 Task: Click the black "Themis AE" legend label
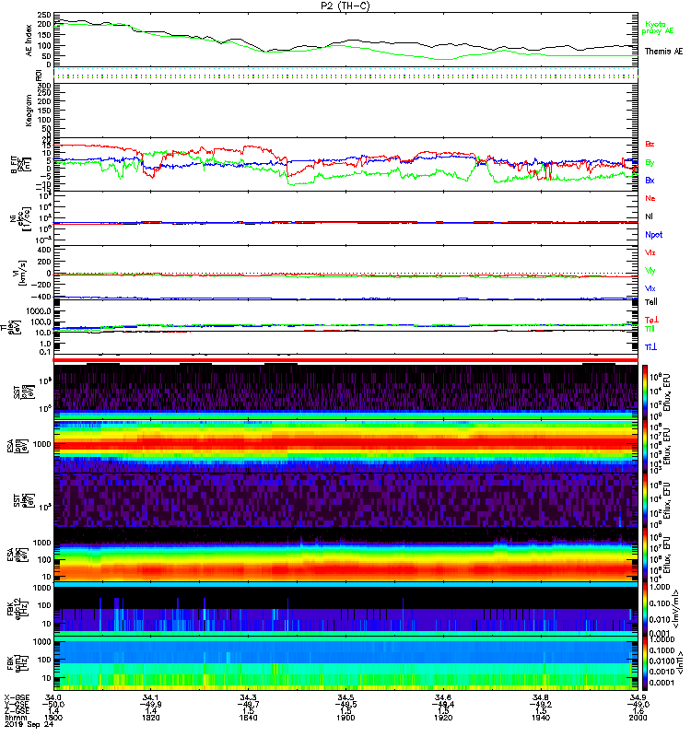663,52
